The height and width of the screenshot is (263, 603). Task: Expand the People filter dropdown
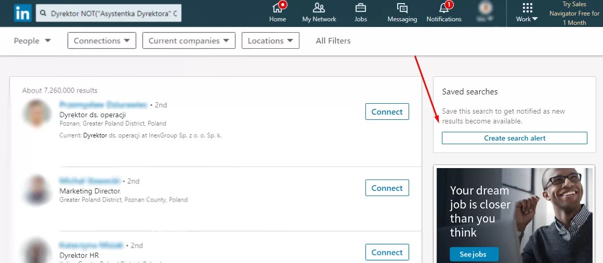pyautogui.click(x=32, y=40)
